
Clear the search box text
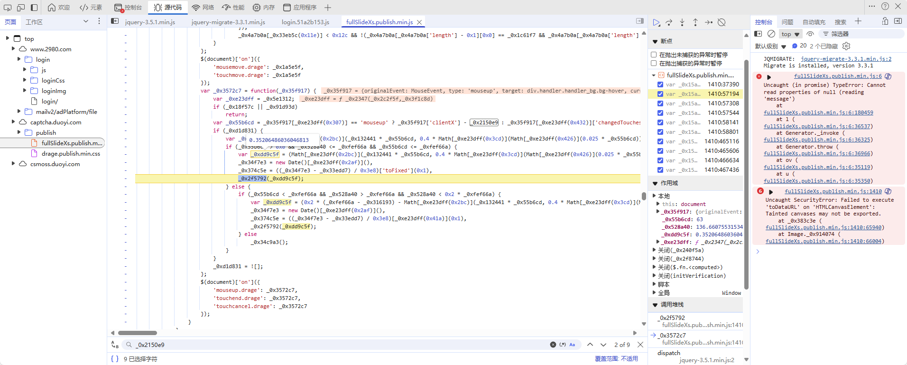553,345
